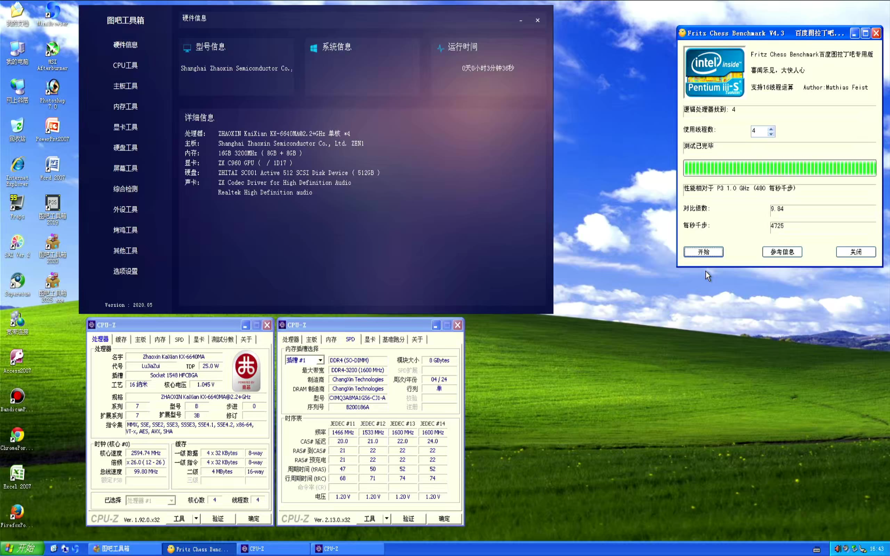The height and width of the screenshot is (556, 890).
Task: Open the 我的文档 desktop icon
Action: pyautogui.click(x=17, y=14)
